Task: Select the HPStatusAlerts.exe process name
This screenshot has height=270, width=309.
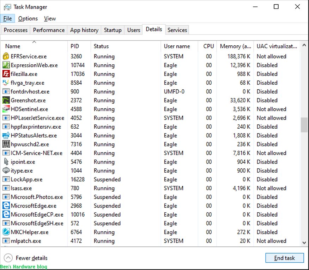Action: (x=34, y=135)
